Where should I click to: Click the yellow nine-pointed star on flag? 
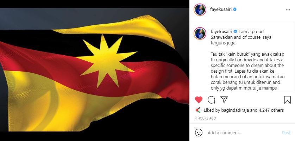point(106,61)
